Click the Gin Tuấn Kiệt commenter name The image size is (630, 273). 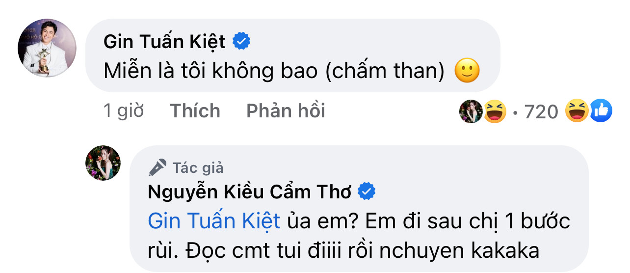164,42
